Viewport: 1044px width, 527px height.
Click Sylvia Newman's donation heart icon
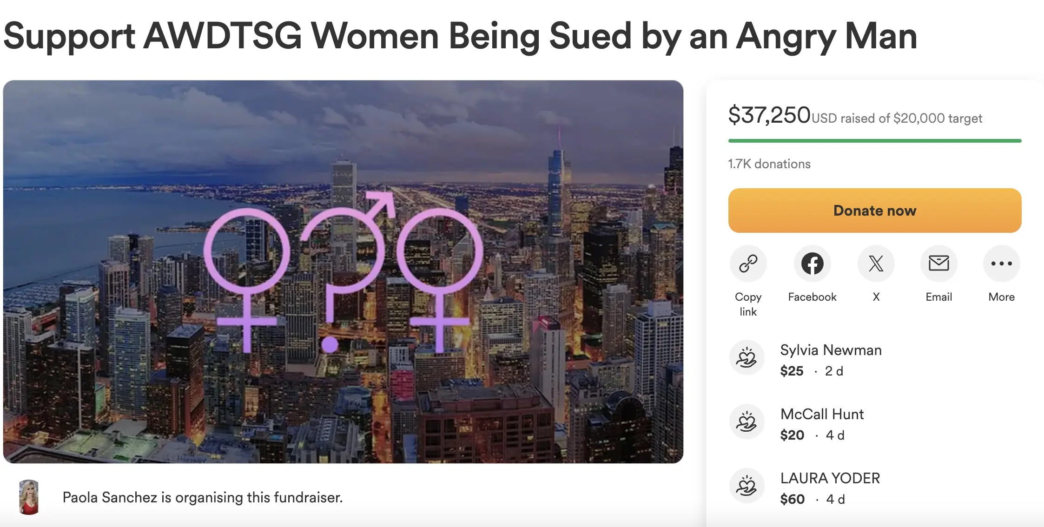coord(747,358)
